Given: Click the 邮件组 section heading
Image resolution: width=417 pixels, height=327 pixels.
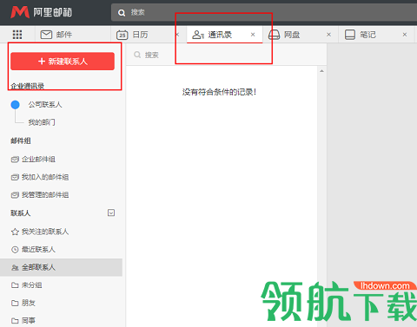Looking at the screenshot, I should pos(21,141).
